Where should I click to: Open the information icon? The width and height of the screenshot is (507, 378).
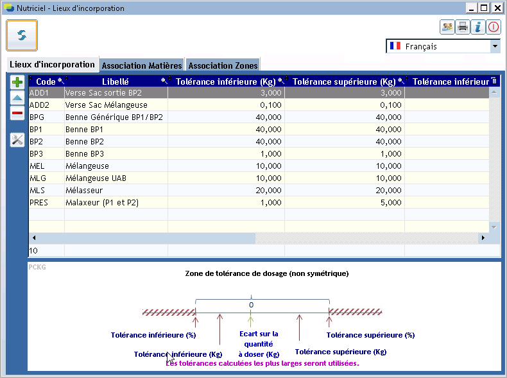point(478,27)
